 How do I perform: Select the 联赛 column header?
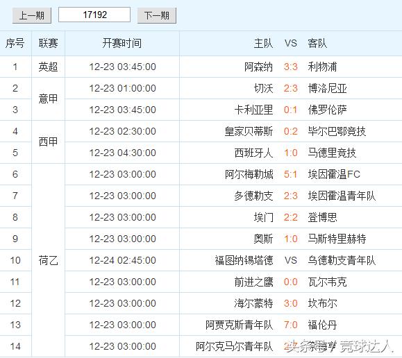(x=48, y=43)
